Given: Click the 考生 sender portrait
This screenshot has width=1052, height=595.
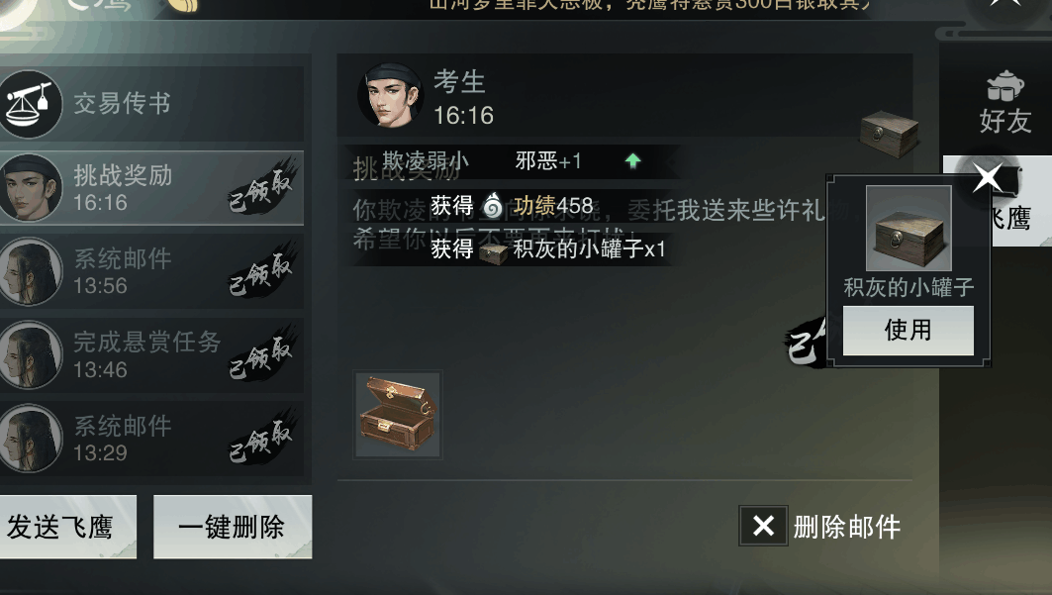Looking at the screenshot, I should pos(391,96).
